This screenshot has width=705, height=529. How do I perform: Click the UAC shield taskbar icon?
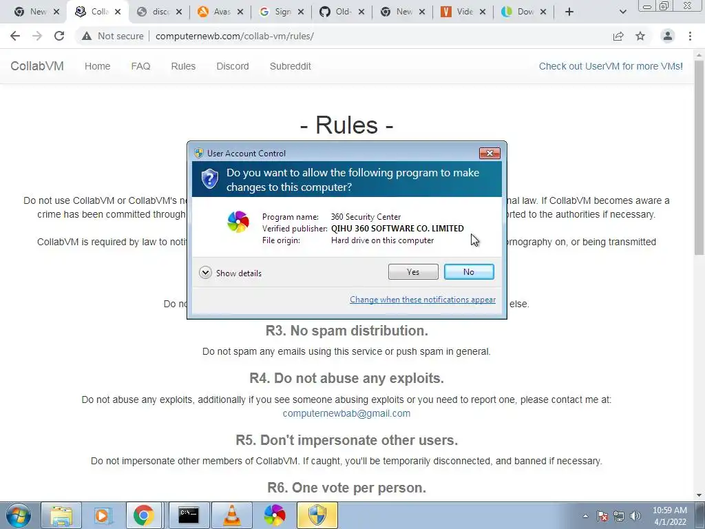point(317,515)
